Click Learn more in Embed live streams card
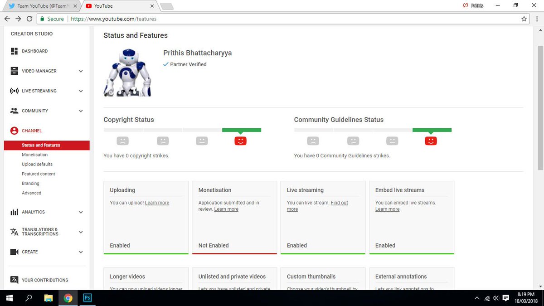Screen dimensions: 544x306 (388, 209)
